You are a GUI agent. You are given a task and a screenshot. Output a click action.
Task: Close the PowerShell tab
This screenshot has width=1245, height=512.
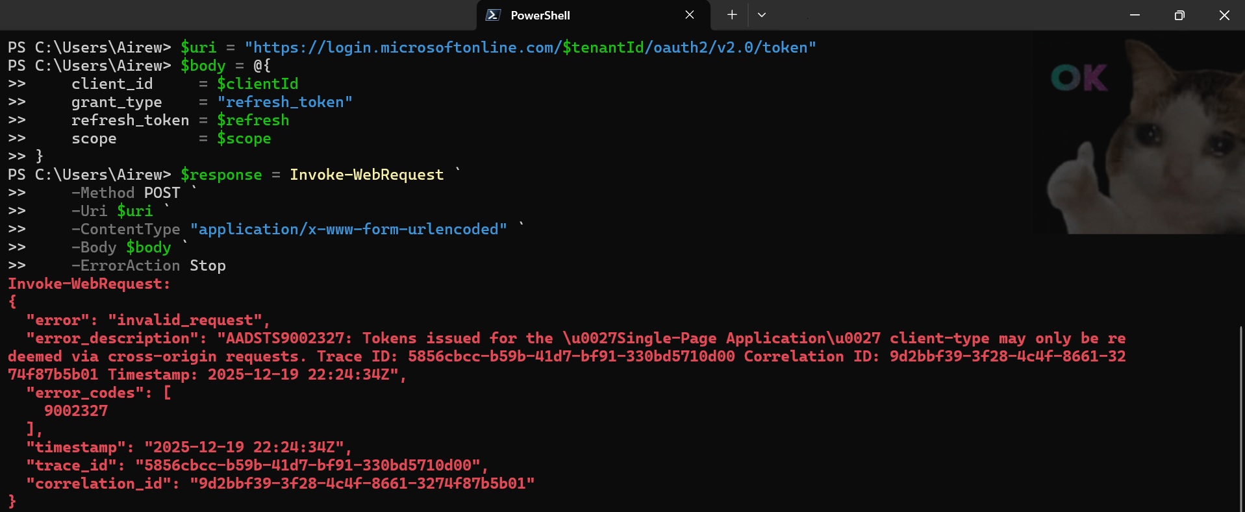point(690,15)
